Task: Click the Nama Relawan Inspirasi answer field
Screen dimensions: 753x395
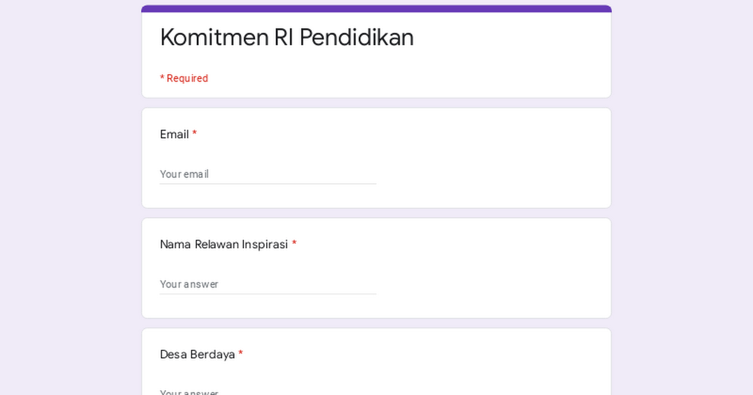Action: (268, 284)
